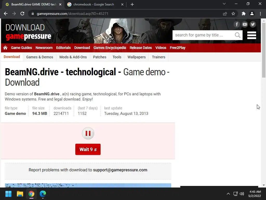Open the network status tray icon

click(235, 194)
